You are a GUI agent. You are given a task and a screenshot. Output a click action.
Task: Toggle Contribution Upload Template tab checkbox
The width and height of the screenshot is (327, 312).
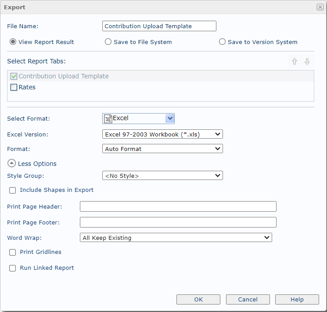14,76
